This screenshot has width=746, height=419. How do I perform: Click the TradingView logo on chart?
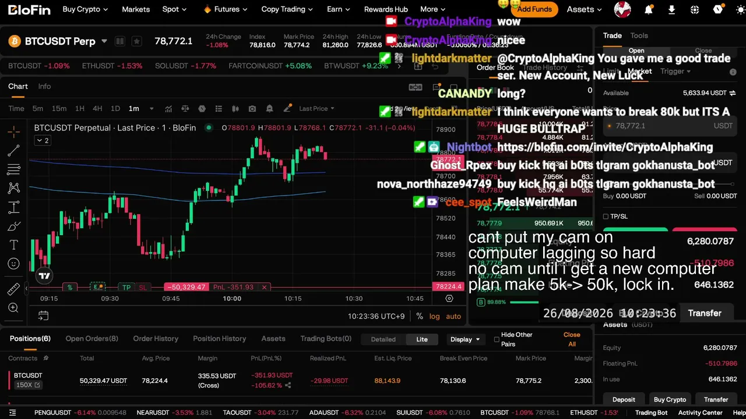(x=44, y=275)
